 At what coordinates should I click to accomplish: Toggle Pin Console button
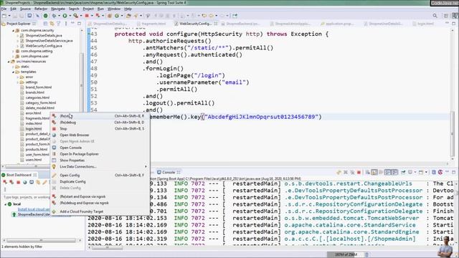[x=403, y=172]
